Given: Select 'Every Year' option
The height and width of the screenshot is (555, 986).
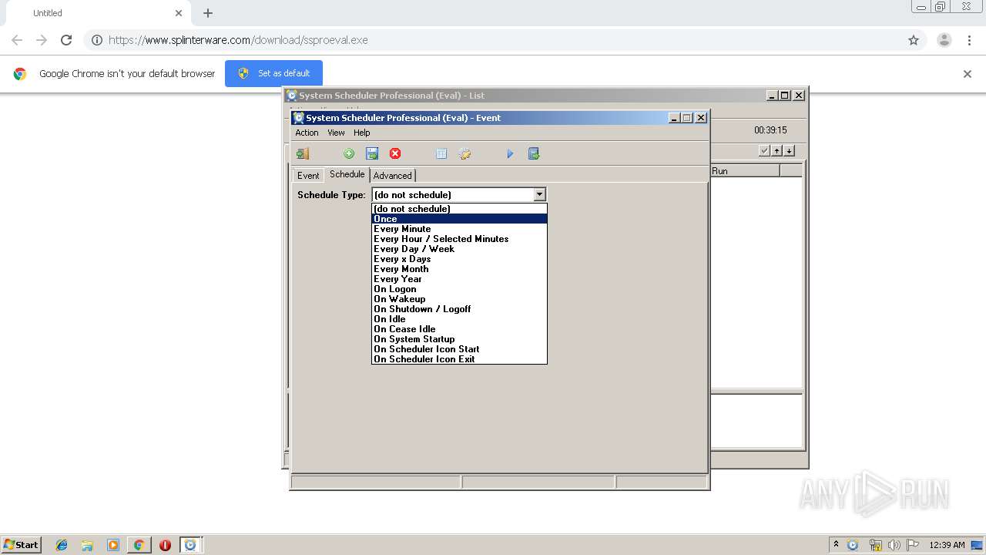Looking at the screenshot, I should [x=459, y=279].
